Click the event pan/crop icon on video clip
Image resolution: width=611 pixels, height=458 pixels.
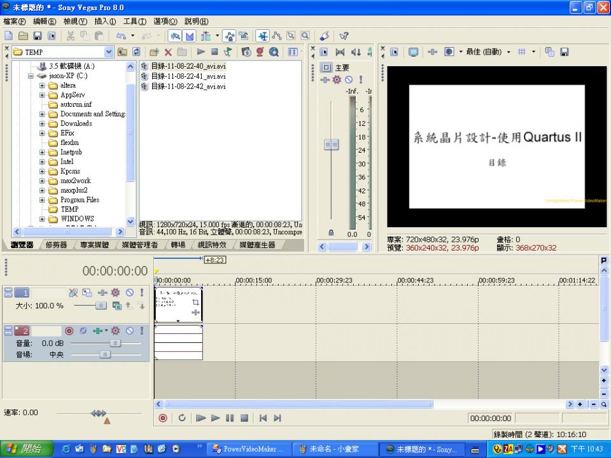pos(195,303)
